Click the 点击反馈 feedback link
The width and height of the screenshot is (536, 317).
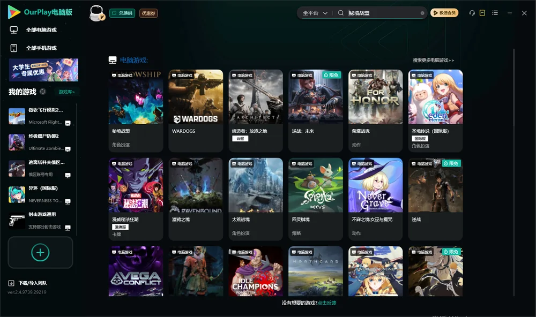point(327,303)
